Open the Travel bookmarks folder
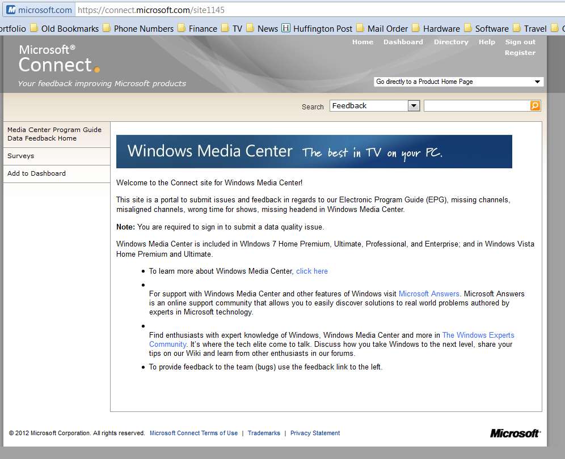 coord(530,28)
